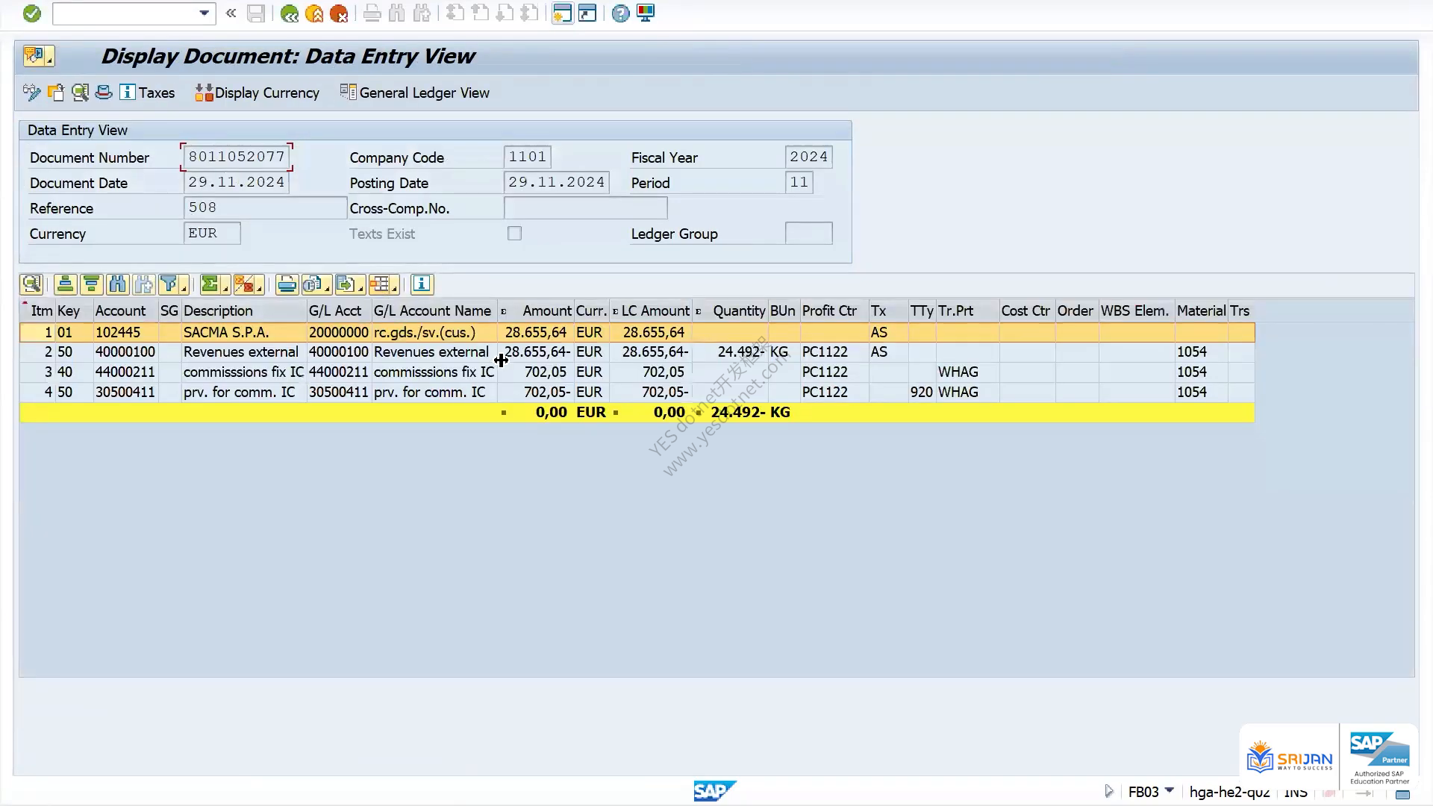Click the Cross-Comp.No. field
Image resolution: width=1433 pixels, height=806 pixels.
(x=586, y=207)
